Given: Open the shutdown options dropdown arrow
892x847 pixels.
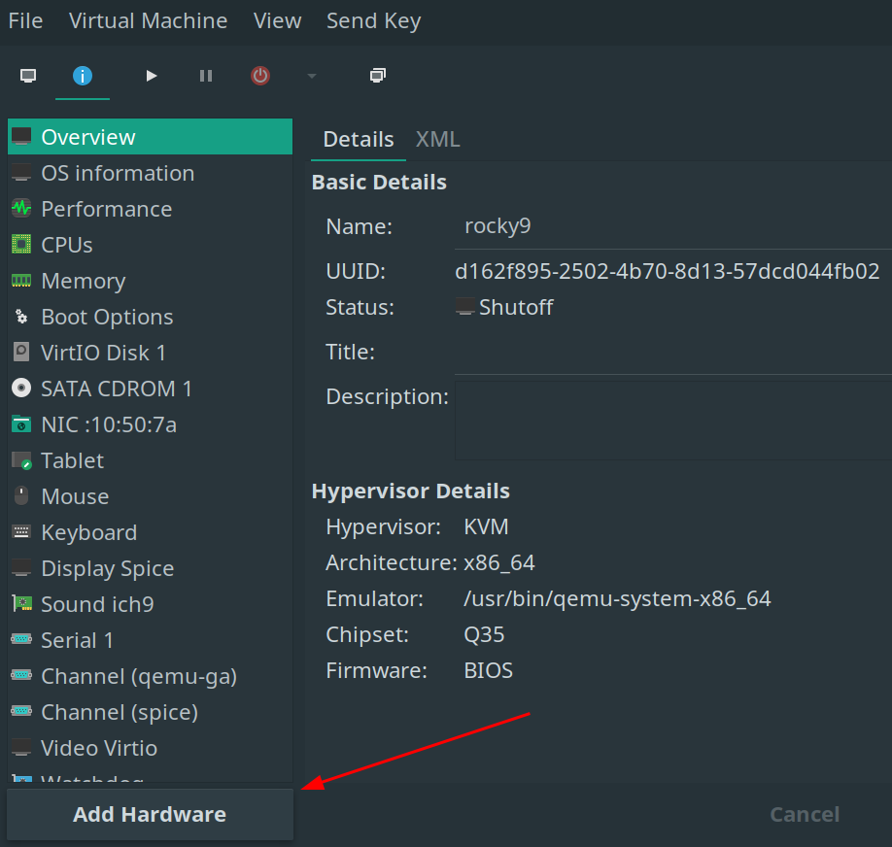Looking at the screenshot, I should pyautogui.click(x=311, y=76).
